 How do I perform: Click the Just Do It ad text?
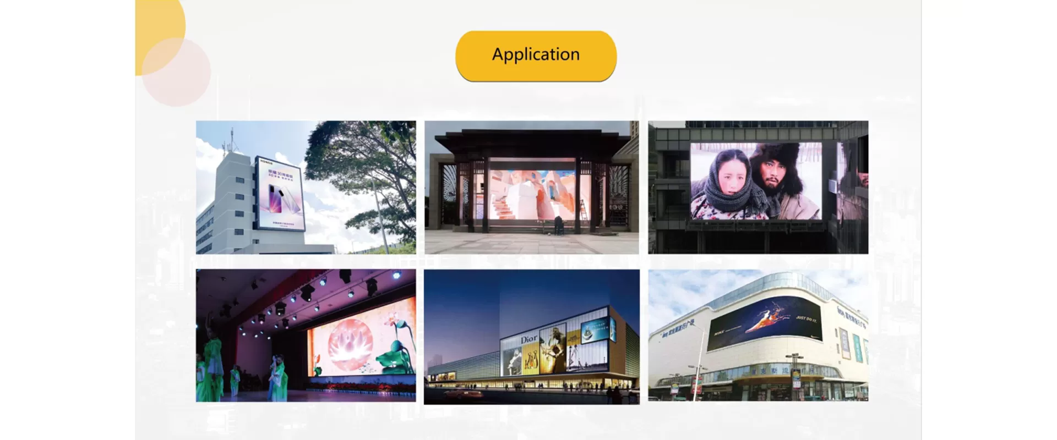807,319
